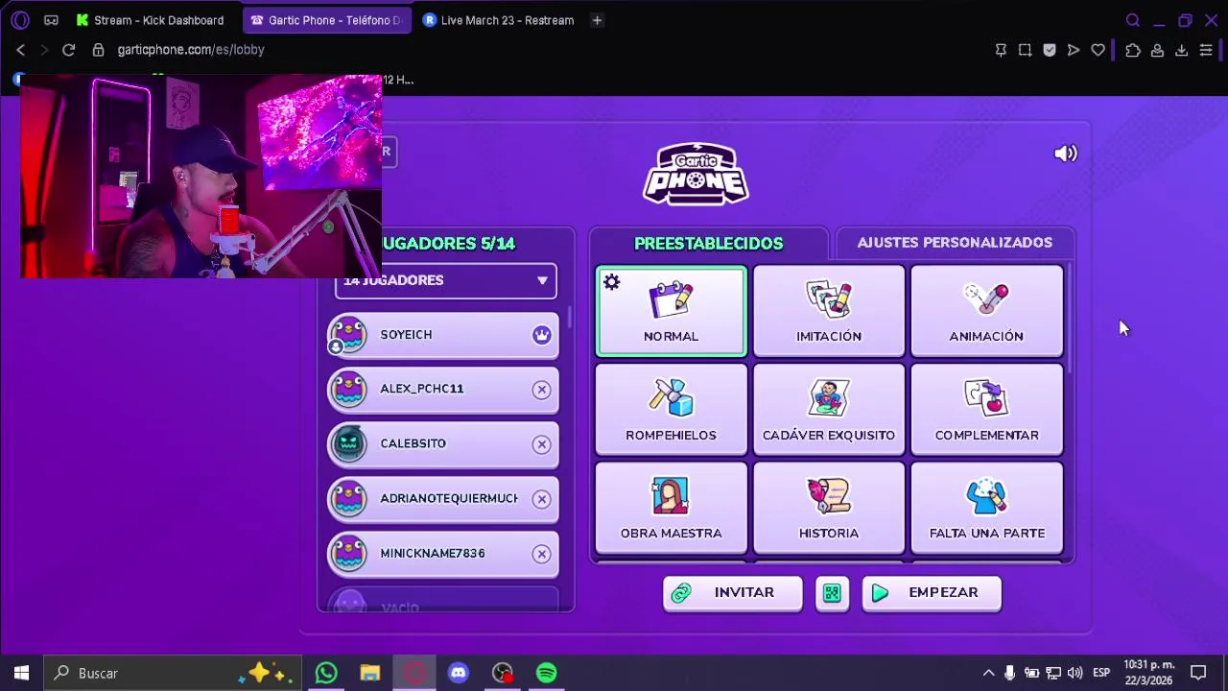This screenshot has width=1228, height=691.
Task: Click the garticphone.com address bar
Action: pos(191,50)
